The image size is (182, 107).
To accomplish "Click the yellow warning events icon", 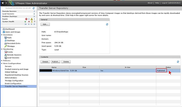I will 32,19.
